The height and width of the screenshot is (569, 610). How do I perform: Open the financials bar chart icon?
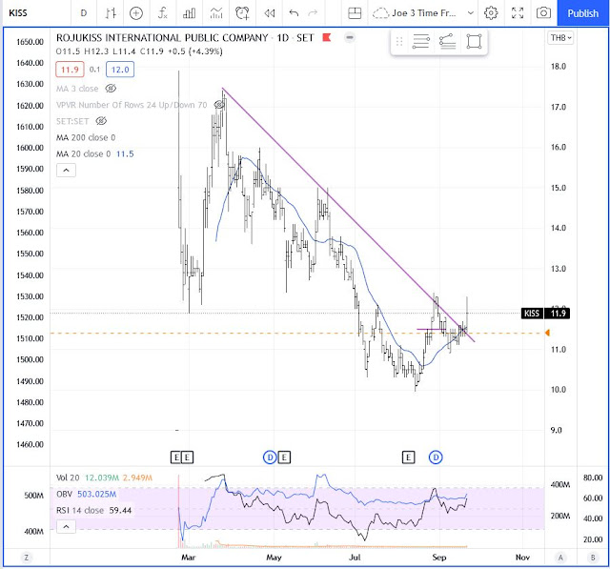pyautogui.click(x=189, y=13)
